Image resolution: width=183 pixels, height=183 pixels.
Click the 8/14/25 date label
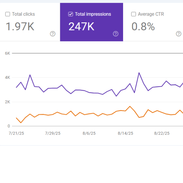click(125, 134)
